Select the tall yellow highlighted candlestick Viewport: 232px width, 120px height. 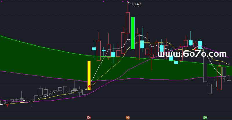click(x=89, y=75)
